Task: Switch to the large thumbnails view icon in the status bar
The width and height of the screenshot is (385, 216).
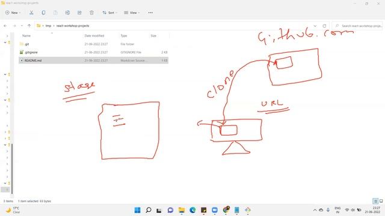Action: (x=381, y=201)
